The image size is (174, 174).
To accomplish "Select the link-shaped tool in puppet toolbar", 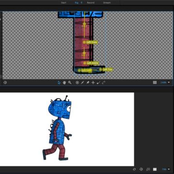I will [103, 83].
